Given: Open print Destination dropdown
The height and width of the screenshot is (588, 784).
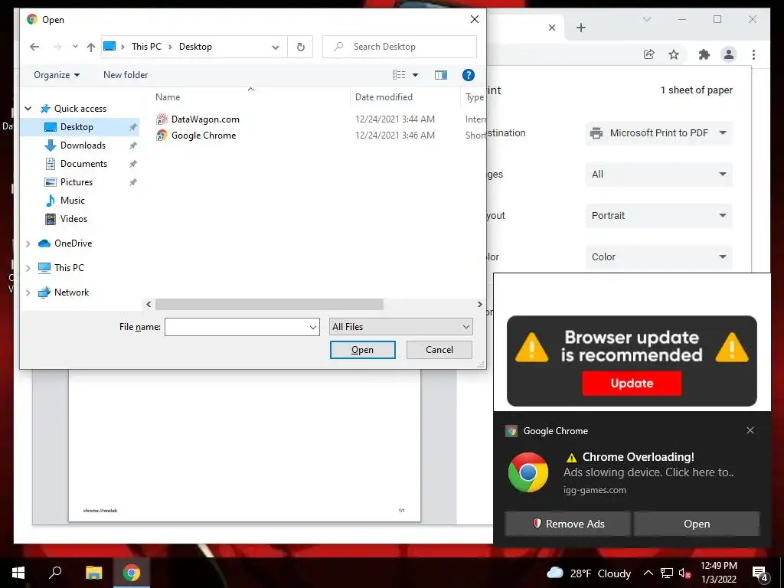Looking at the screenshot, I should [658, 133].
